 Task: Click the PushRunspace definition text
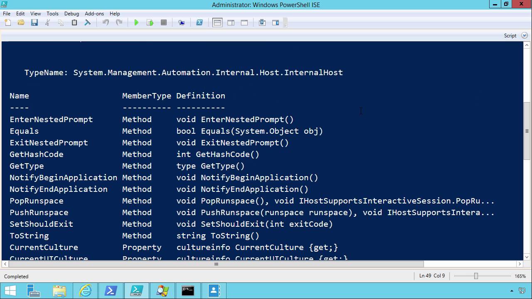tap(335, 213)
